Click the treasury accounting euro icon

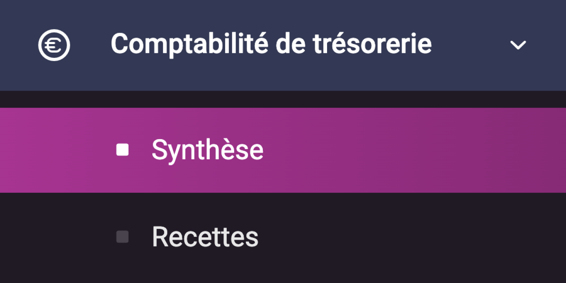[54, 45]
